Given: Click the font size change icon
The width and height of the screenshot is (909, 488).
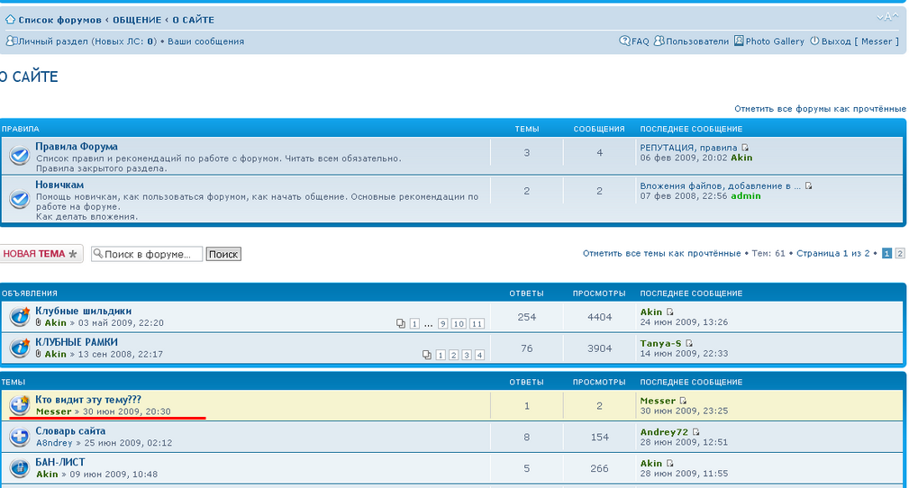Looking at the screenshot, I should [886, 17].
